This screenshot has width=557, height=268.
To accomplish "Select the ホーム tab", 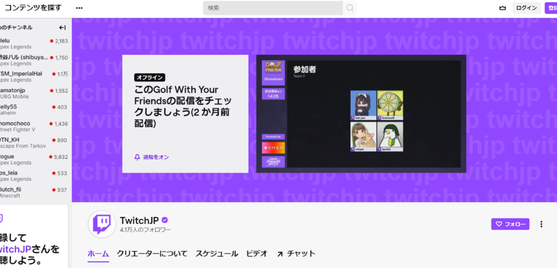I will 99,254.
